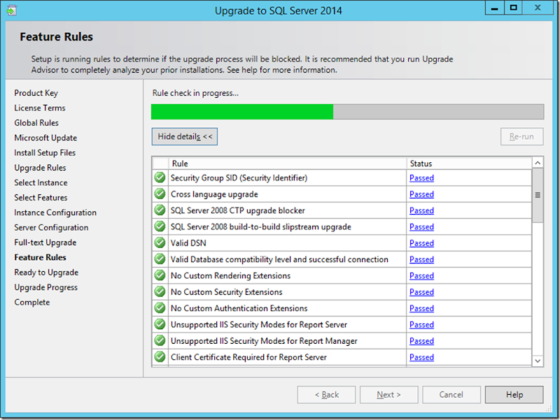Click the check icon for Client Certificate Required
The width and height of the screenshot is (560, 420).
click(x=160, y=356)
